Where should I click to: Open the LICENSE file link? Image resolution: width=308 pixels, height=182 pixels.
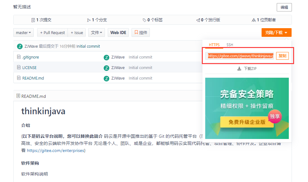tap(29, 68)
